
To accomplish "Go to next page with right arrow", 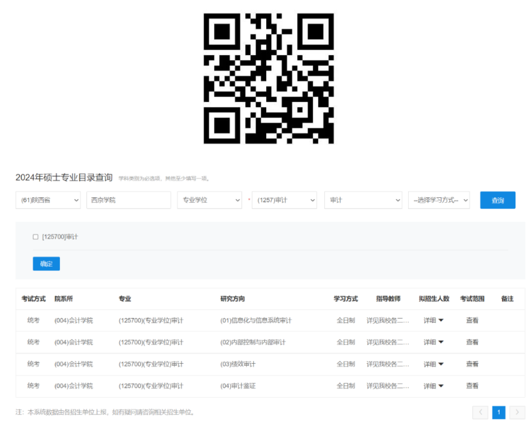I will click(x=517, y=413).
